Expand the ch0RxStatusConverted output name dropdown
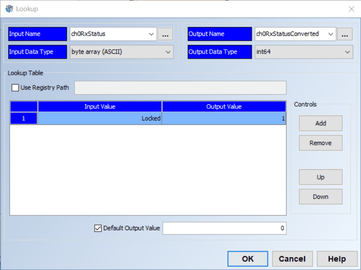This screenshot has width=361, height=270. click(331, 34)
